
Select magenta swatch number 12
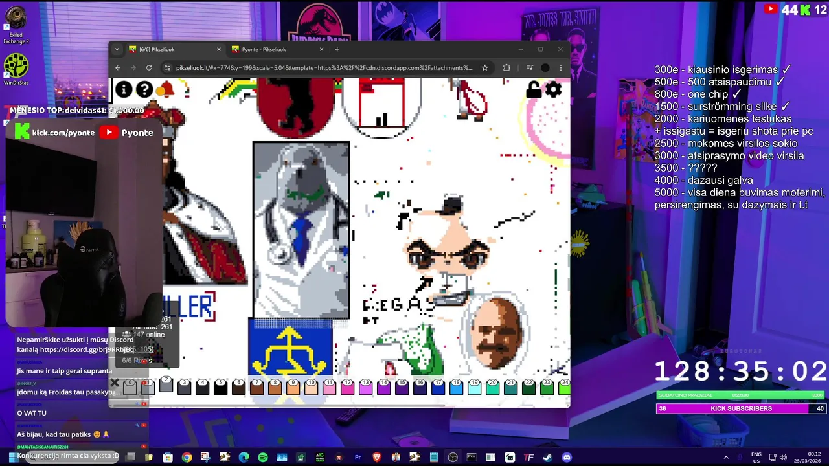[x=347, y=387]
